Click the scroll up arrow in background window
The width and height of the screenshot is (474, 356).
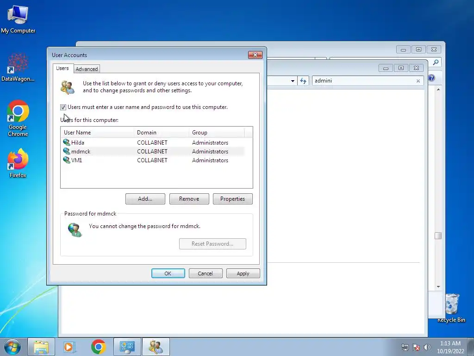point(438,89)
